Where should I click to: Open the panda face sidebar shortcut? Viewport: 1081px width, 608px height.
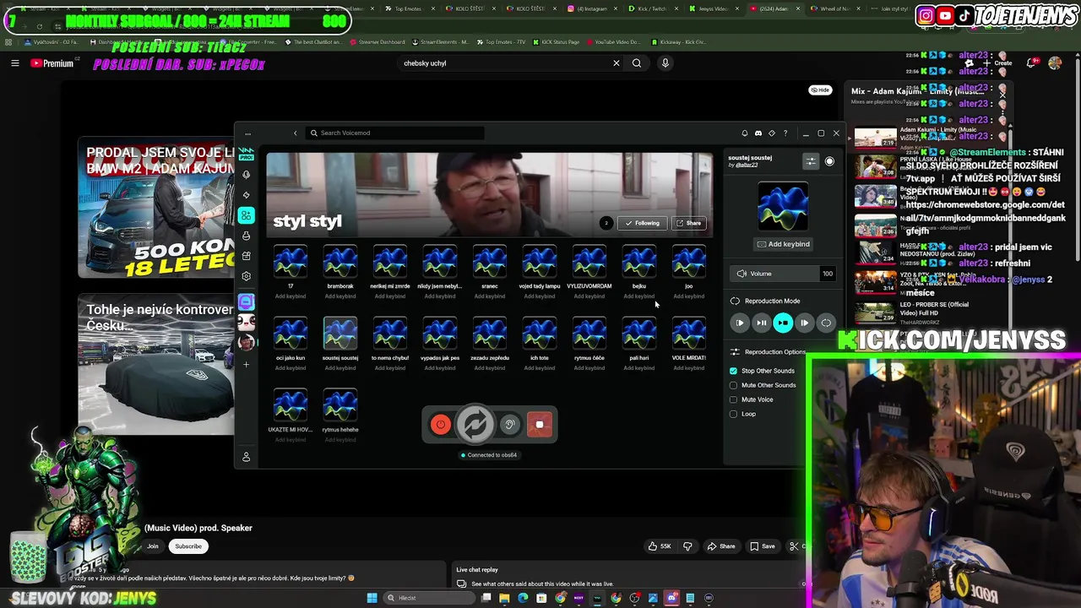tap(246, 322)
